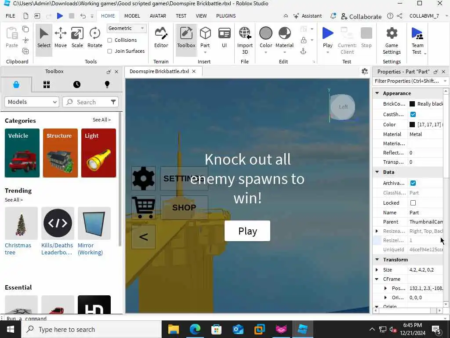Open Toolbox Recent clock tab
Image resolution: width=450 pixels, height=338 pixels.
tap(76, 84)
